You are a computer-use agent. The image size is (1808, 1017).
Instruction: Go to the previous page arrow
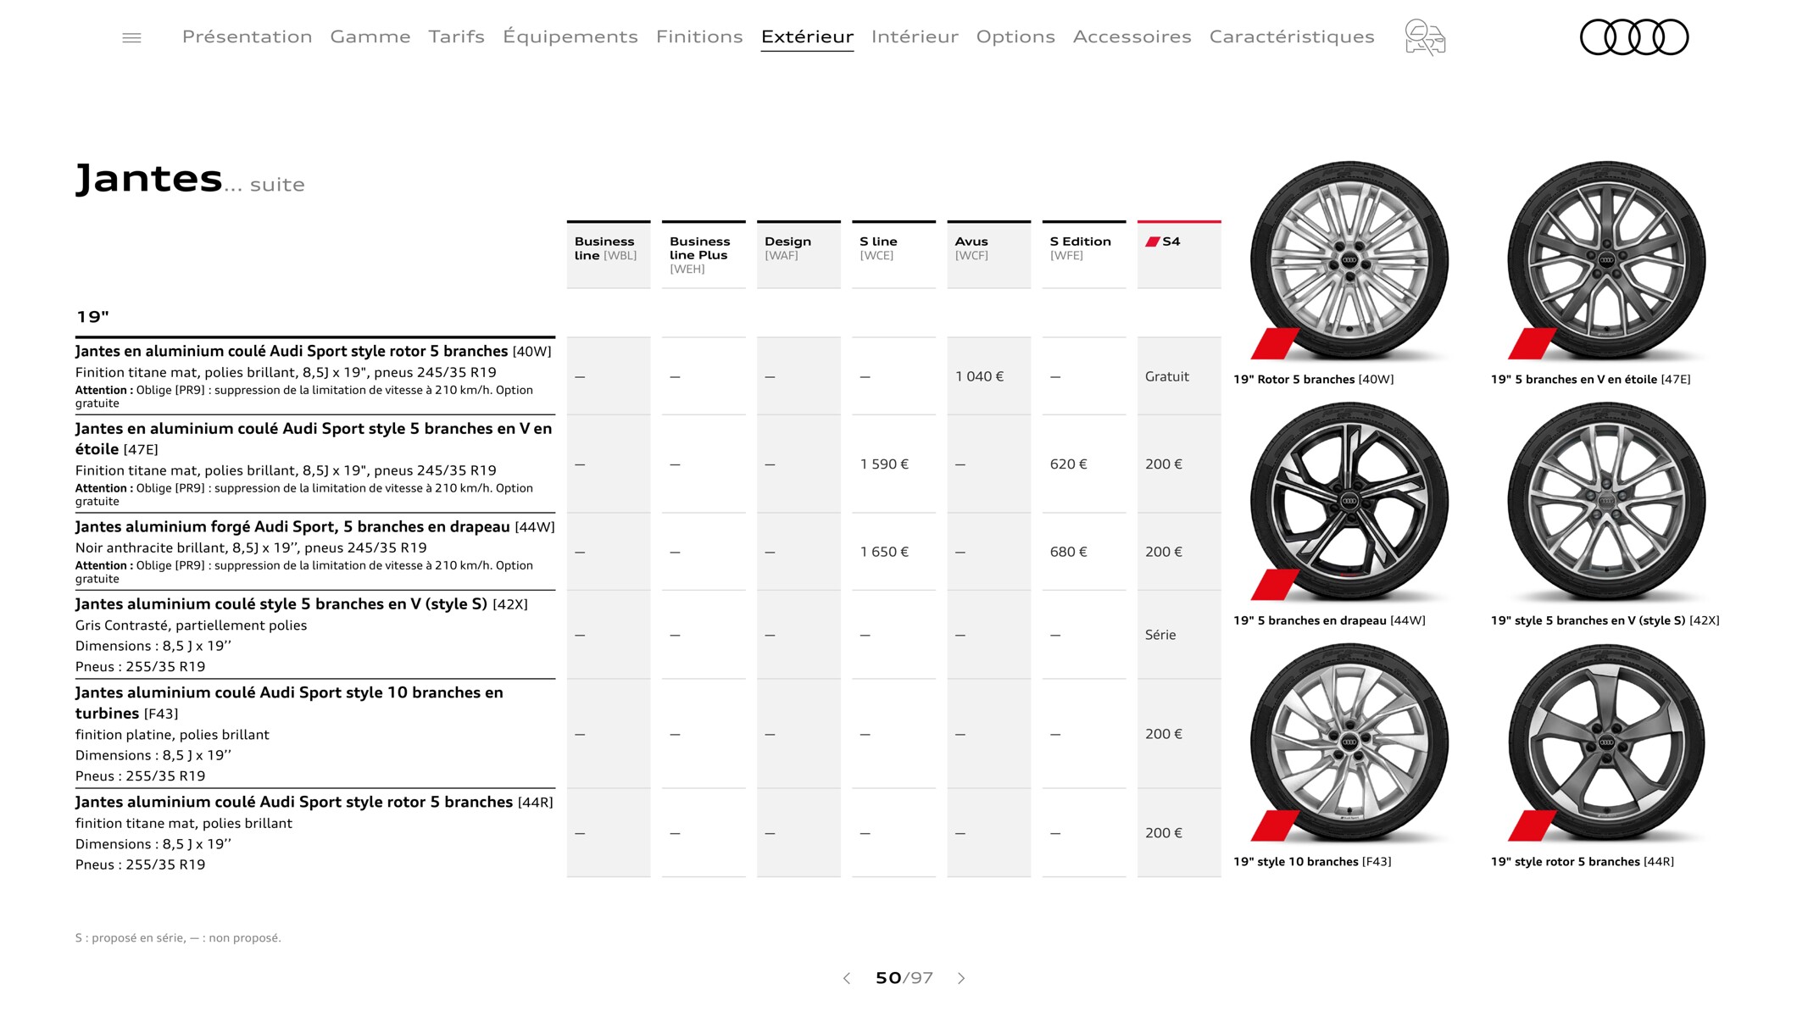tap(846, 978)
